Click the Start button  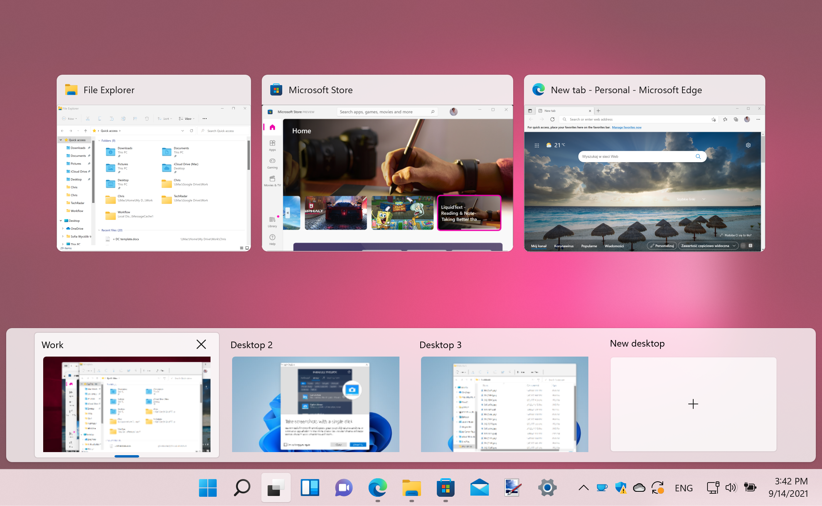click(x=208, y=488)
